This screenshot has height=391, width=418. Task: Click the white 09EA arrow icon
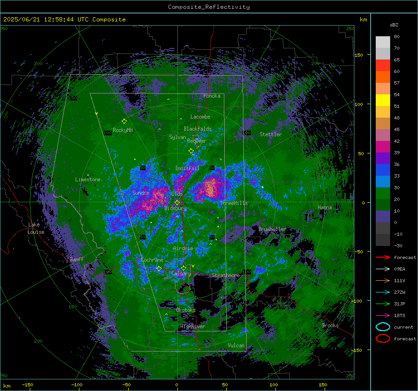tap(383, 269)
